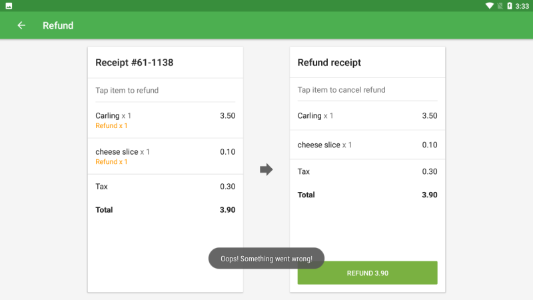This screenshot has height=300, width=533.
Task: Click the Refund receipt heading
Action: [329, 63]
